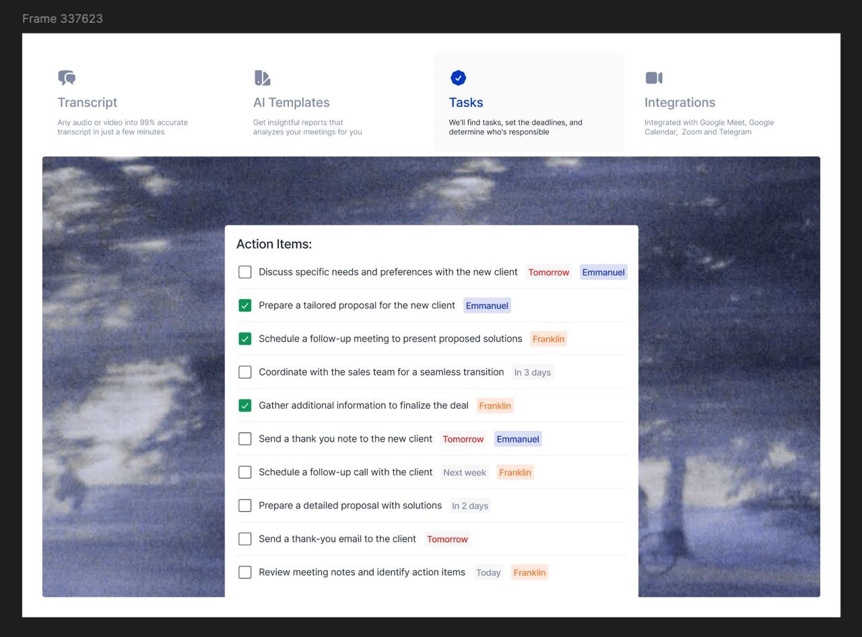Select the highlighted Tasks card
The height and width of the screenshot is (637, 862).
coord(528,102)
